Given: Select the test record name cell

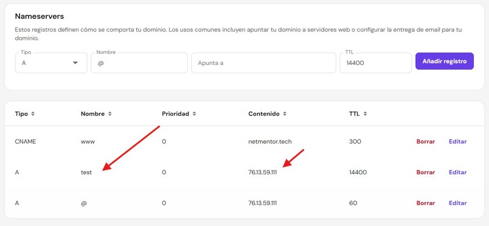Looking at the screenshot, I should click(x=86, y=173).
